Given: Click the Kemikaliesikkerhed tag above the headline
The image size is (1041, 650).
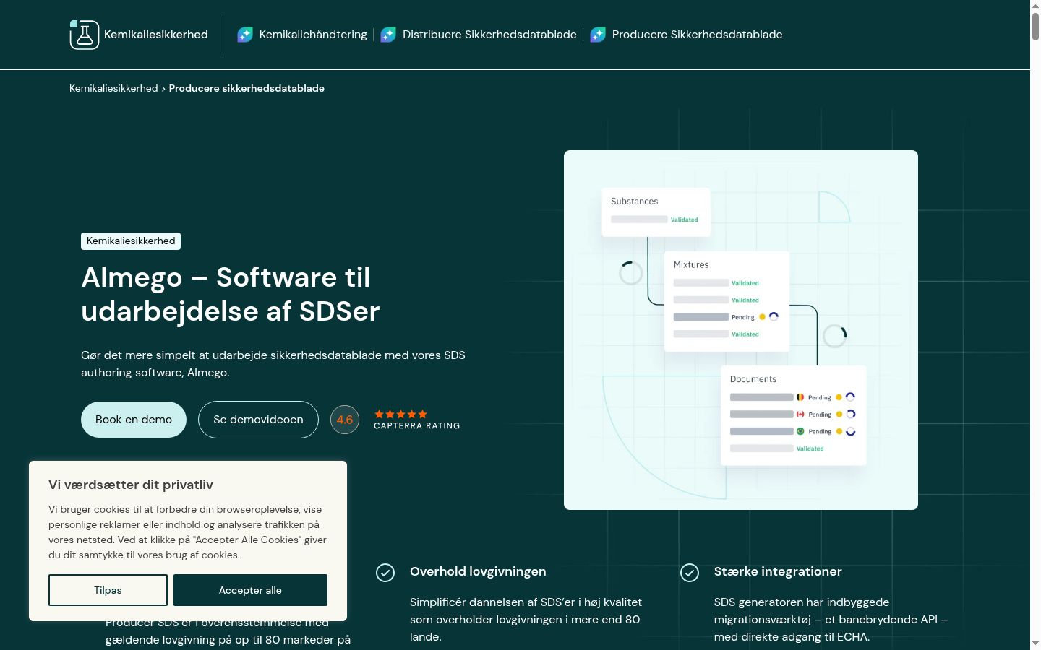Looking at the screenshot, I should pyautogui.click(x=131, y=240).
